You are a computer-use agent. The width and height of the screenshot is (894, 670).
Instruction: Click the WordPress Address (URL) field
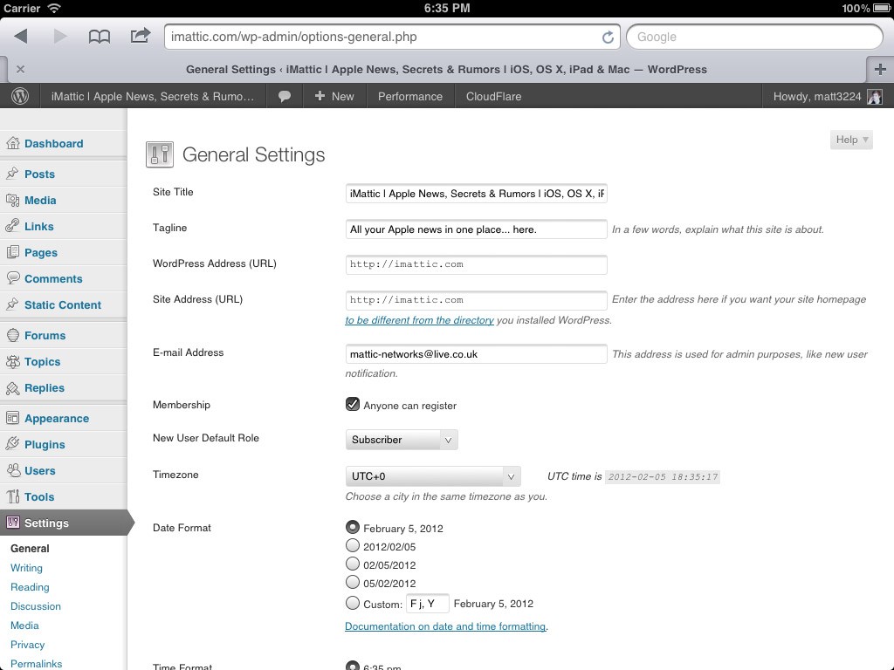click(x=476, y=264)
